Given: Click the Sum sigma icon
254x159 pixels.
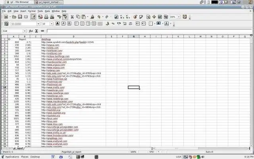Looking at the screenshot, I should point(37,31).
